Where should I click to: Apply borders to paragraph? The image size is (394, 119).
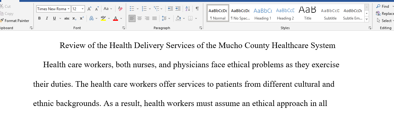pos(190,18)
